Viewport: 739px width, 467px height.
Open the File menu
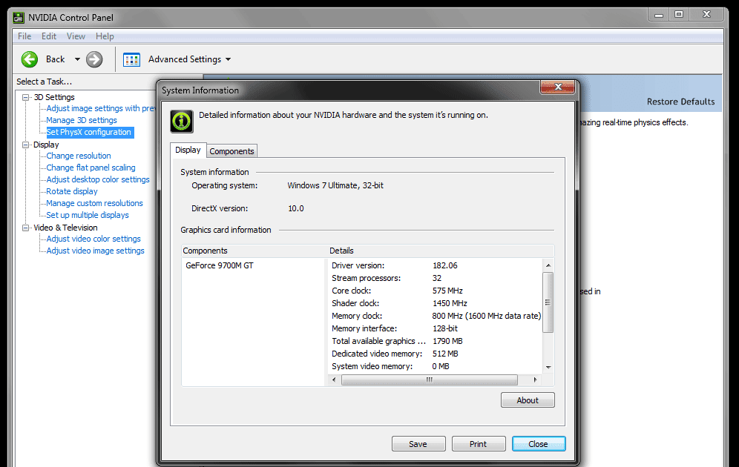coord(24,36)
